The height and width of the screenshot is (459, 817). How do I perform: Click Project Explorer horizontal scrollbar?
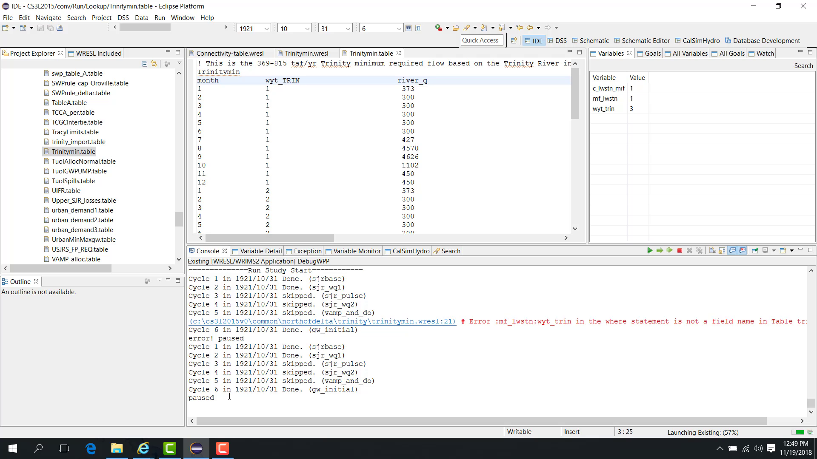61,269
